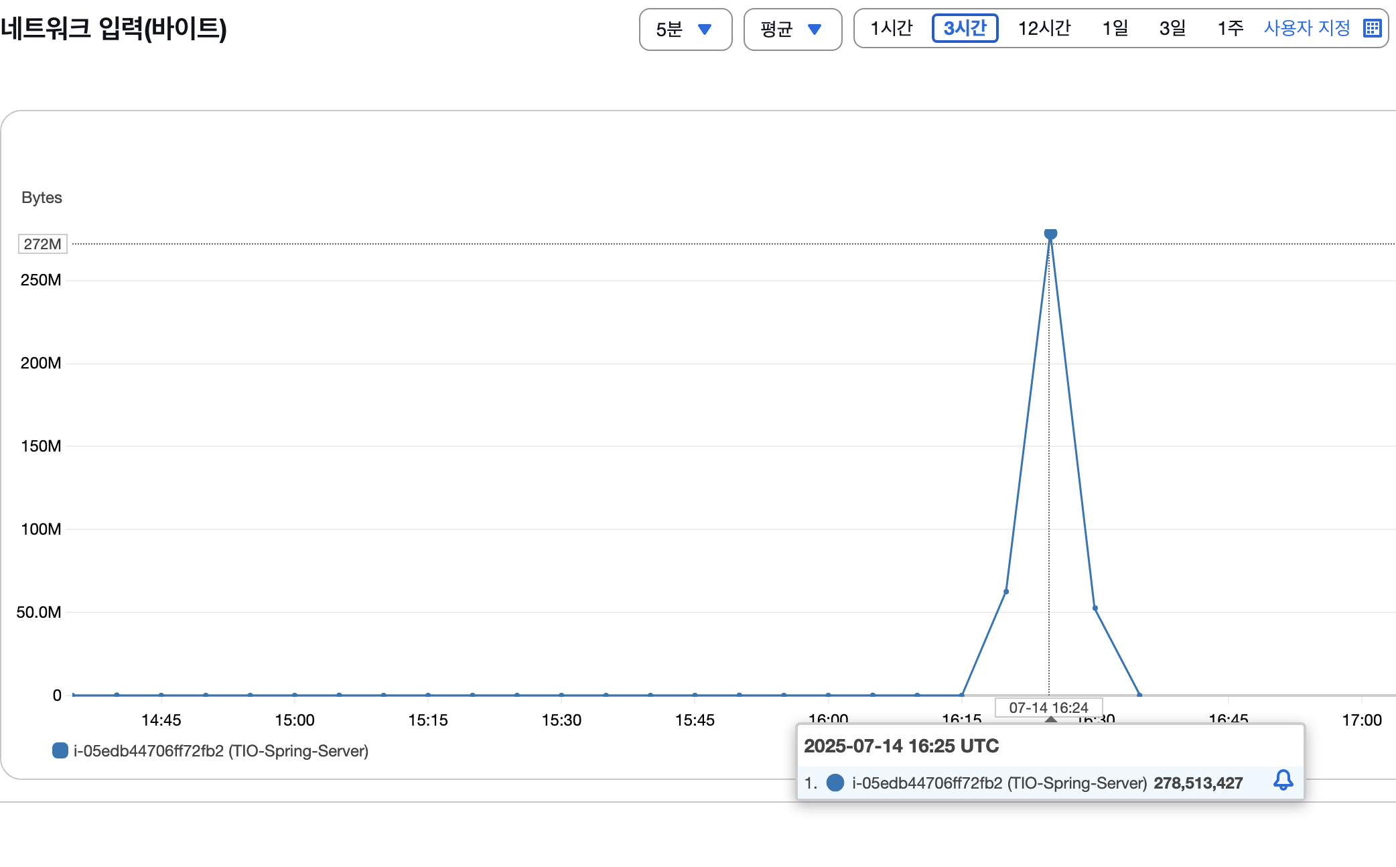Click the blue series dot in tooltip
Viewport: 1396px width, 867px height.
tap(835, 783)
